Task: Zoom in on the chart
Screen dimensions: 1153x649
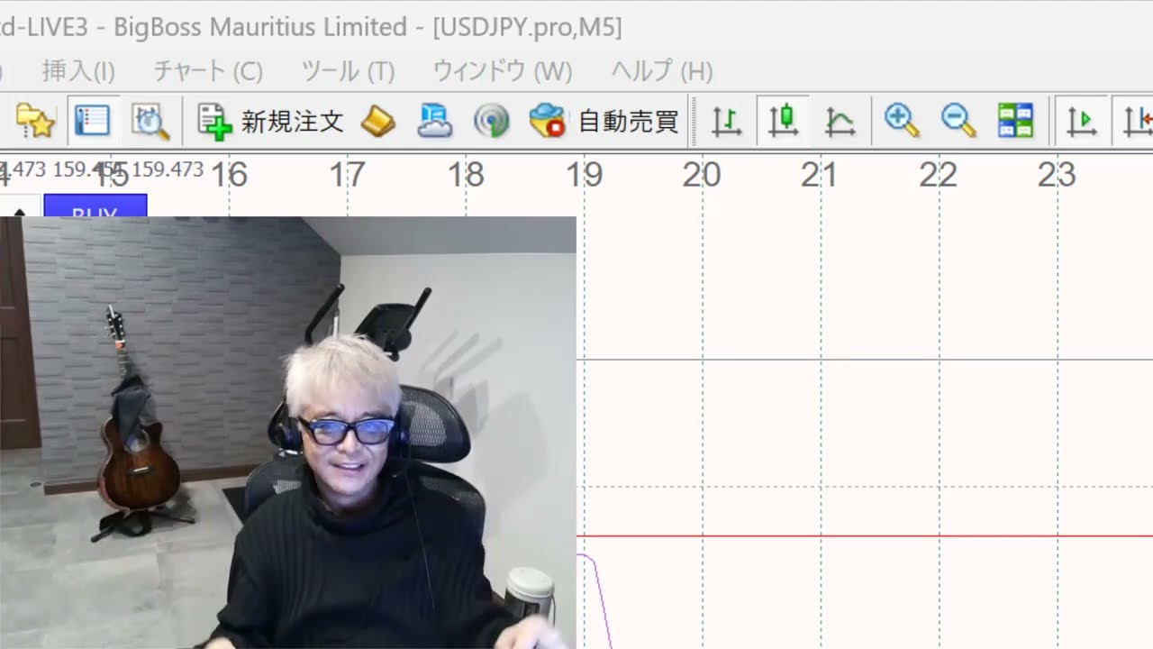Action: coord(902,121)
